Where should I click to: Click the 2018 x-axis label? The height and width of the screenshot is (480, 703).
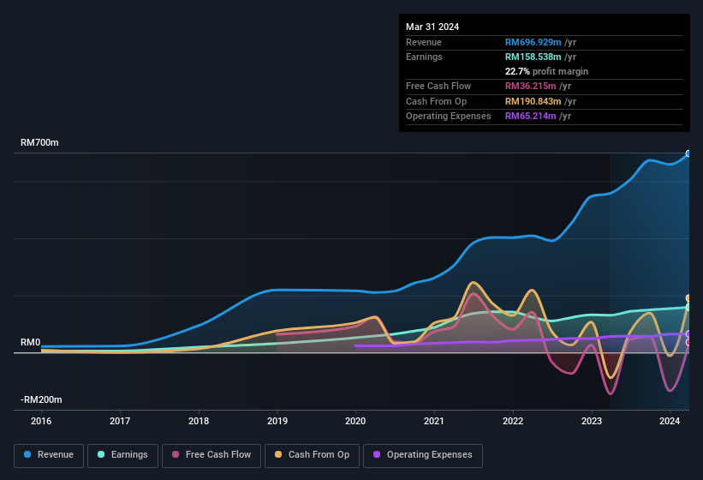tap(199, 421)
